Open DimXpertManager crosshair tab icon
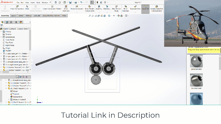The height and width of the screenshot is (124, 221). point(16,22)
